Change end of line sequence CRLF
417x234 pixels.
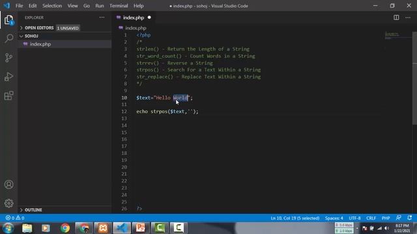point(371,218)
